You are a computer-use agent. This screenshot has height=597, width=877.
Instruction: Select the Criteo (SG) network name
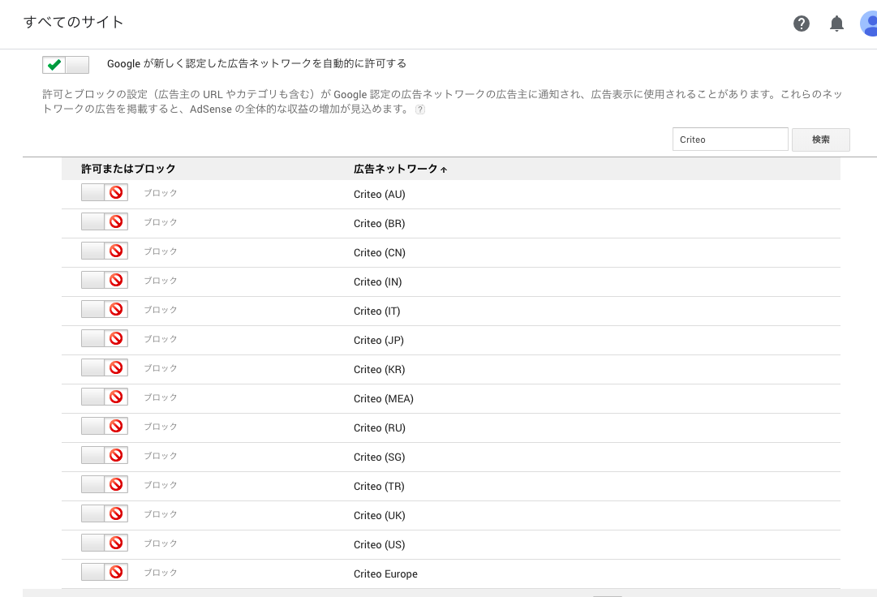[x=379, y=457]
